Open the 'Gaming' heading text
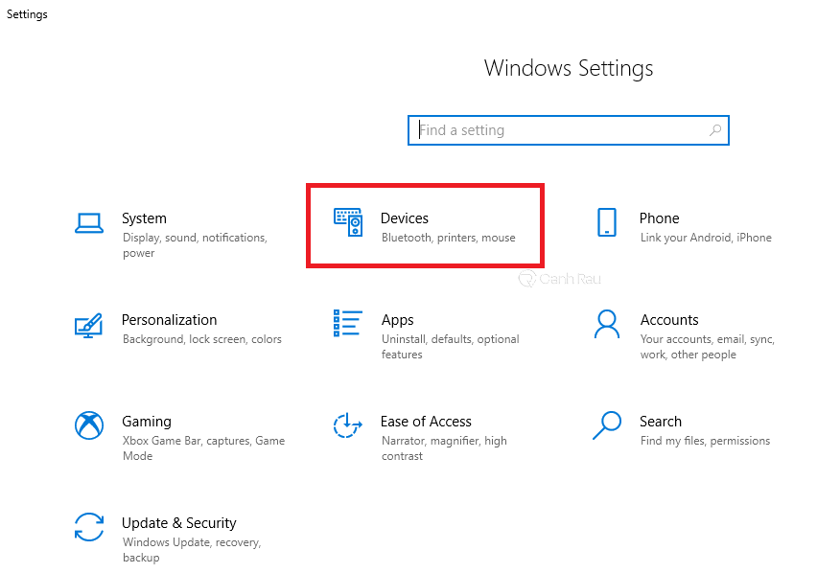Viewport: 817px width, 573px height. [x=147, y=422]
